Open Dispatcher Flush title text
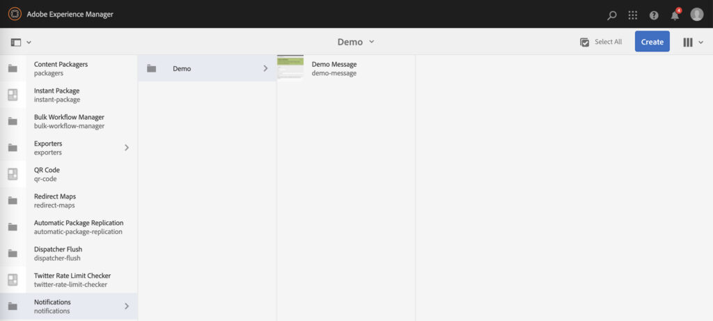The image size is (713, 321). click(58, 249)
